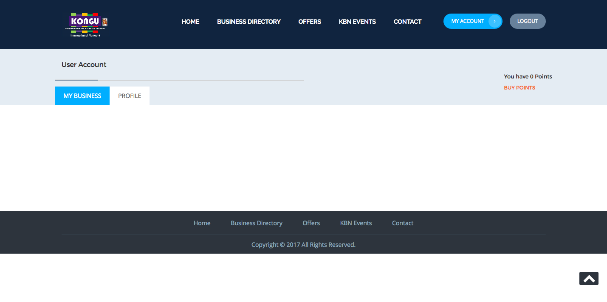Open BUSINESS DIRECTORY from the navigation bar
The image size is (607, 302).
(x=249, y=21)
